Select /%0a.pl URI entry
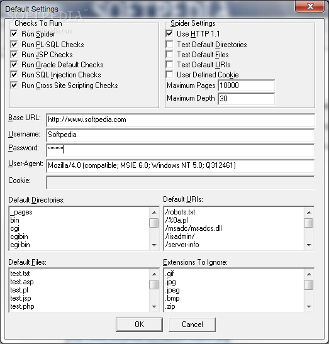 tap(177, 220)
